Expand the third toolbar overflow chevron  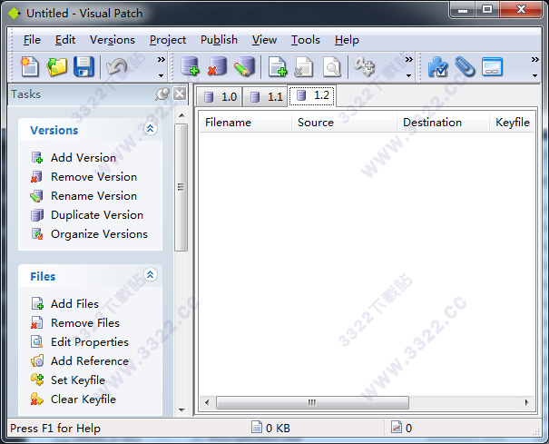[x=535, y=60]
